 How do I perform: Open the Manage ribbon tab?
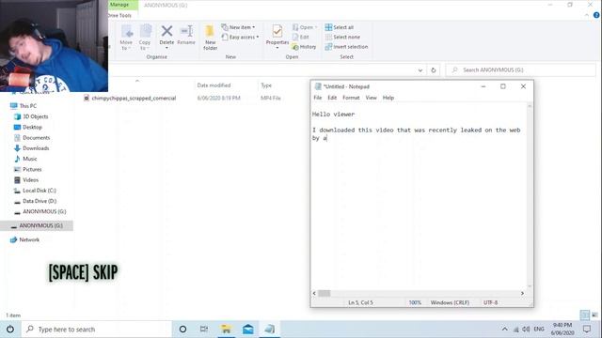(x=119, y=5)
